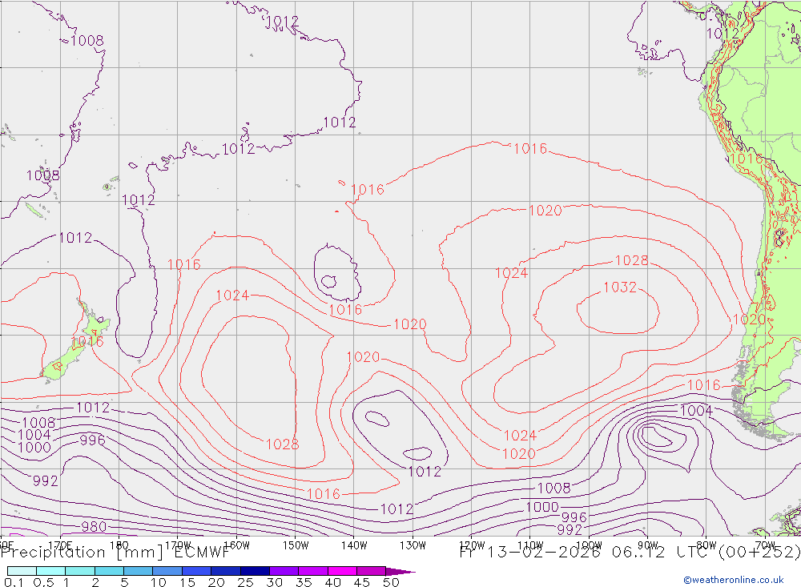Click the 130W longitude axis label
Screen dimensions: 801x587
(x=413, y=545)
